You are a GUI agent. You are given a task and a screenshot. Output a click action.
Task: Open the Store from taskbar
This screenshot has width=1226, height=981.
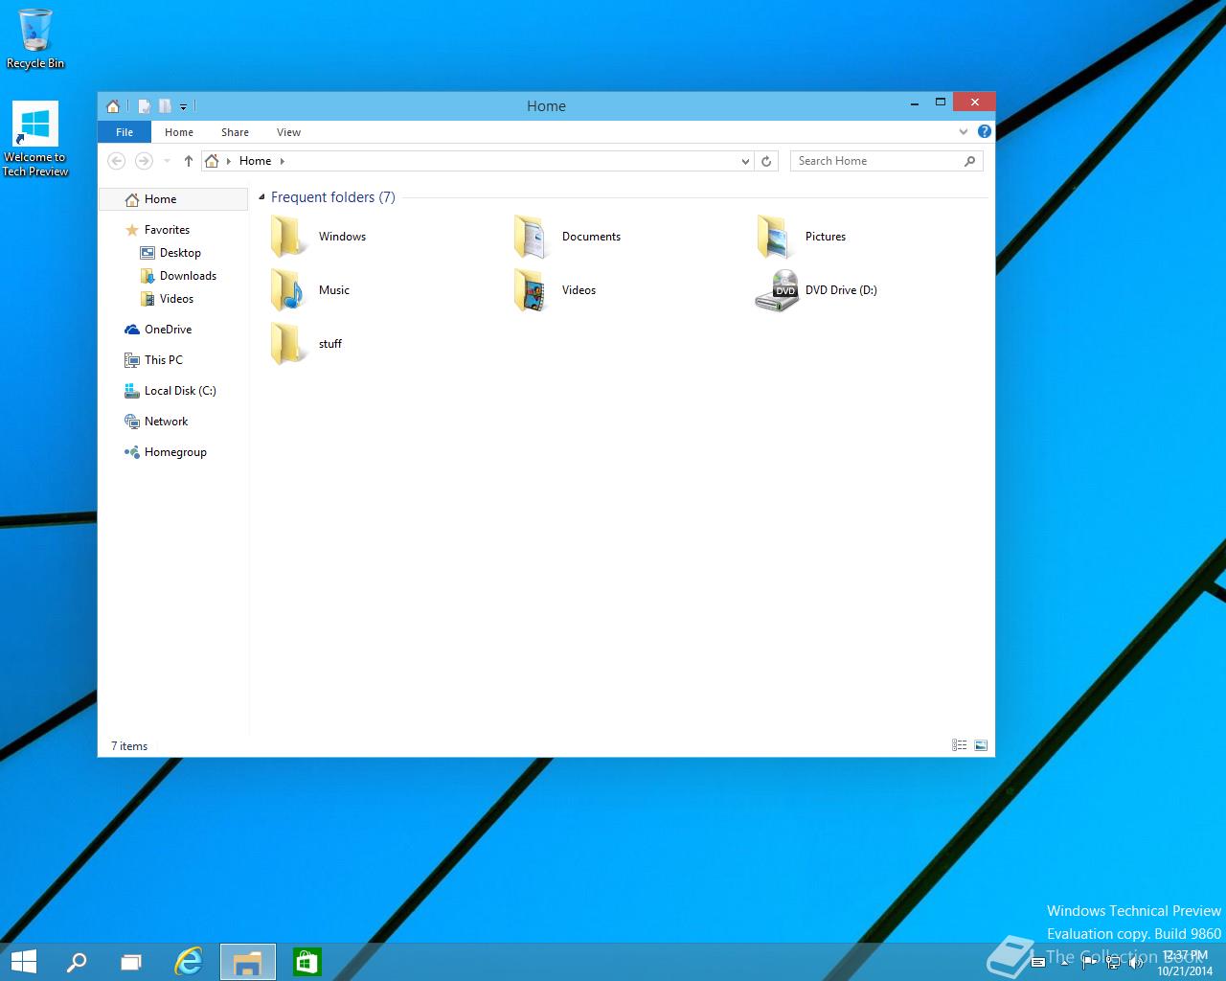click(307, 962)
